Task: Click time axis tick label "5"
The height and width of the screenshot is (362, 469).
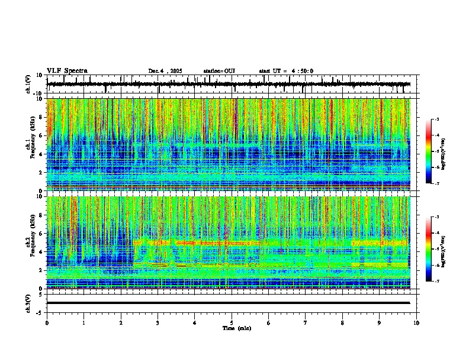Action: pyautogui.click(x=232, y=323)
